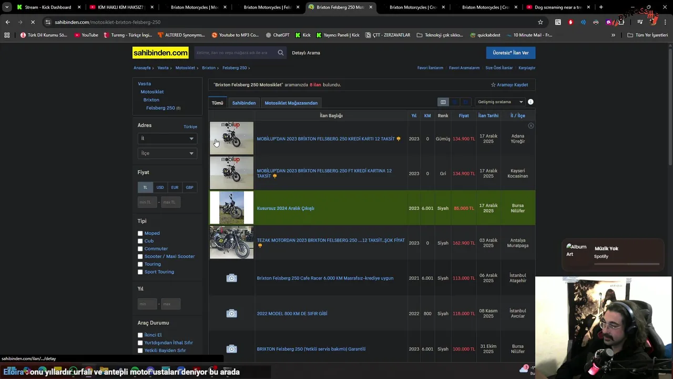
Task: Click the min TL price field
Action: pos(147,202)
